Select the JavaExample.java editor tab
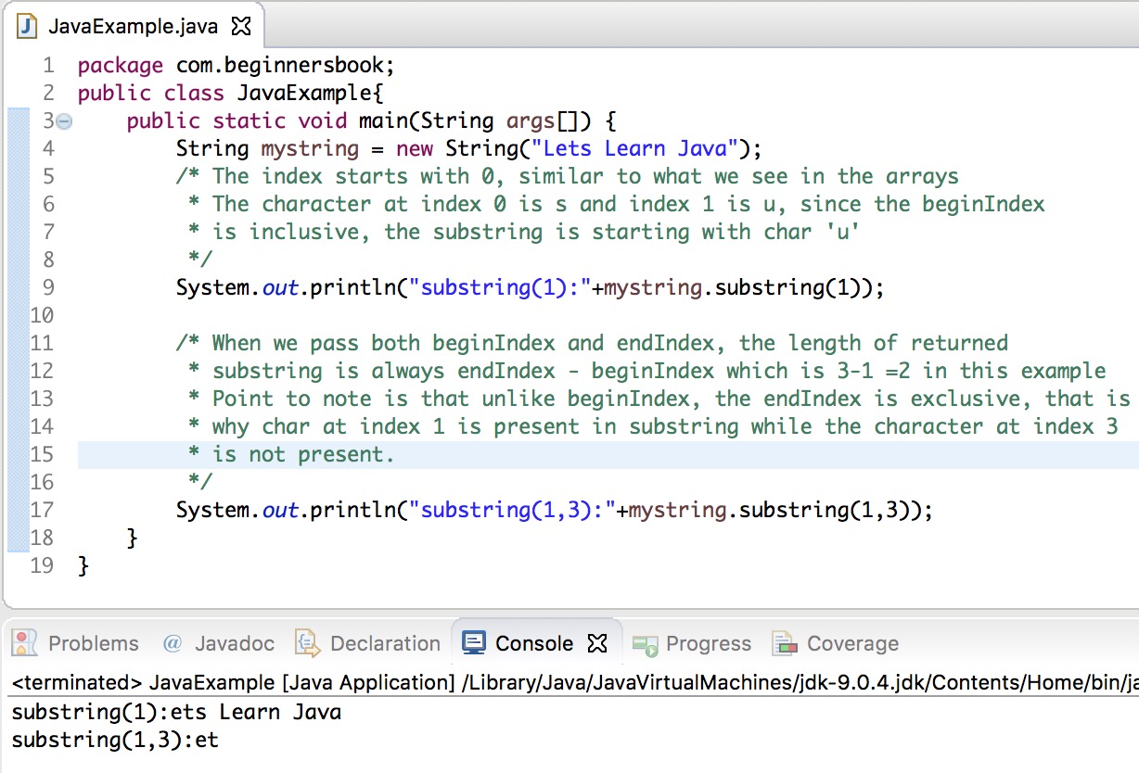 [130, 26]
